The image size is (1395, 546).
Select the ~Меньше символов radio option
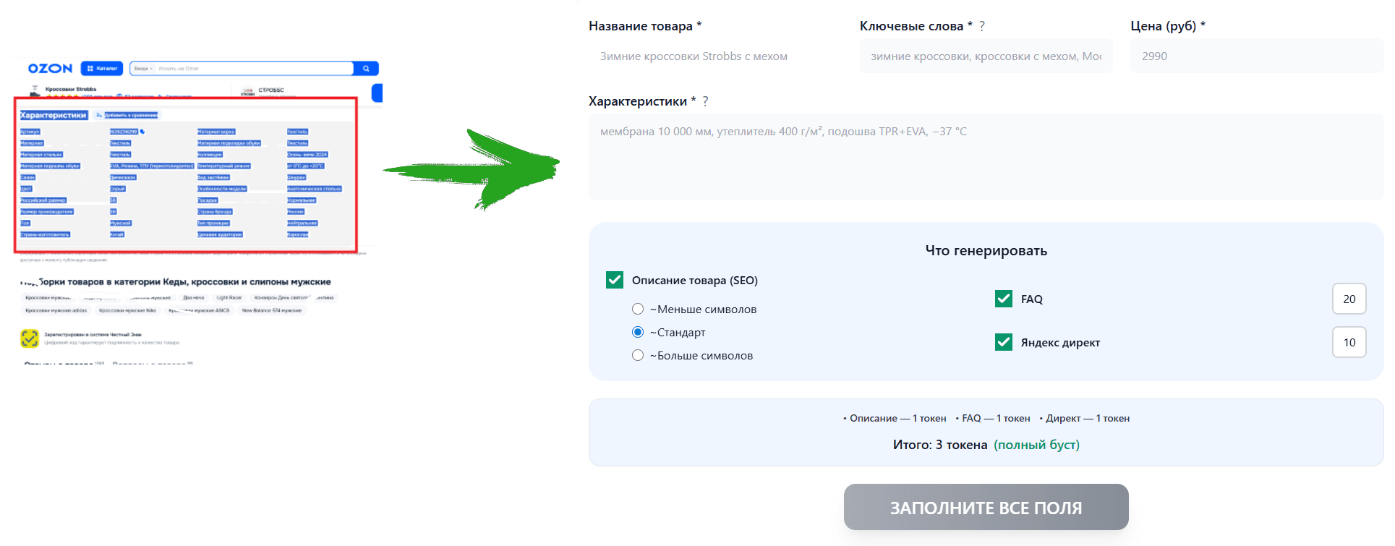coord(638,309)
